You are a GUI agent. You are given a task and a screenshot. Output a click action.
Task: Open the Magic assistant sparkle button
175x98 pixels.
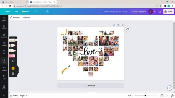[170, 88]
